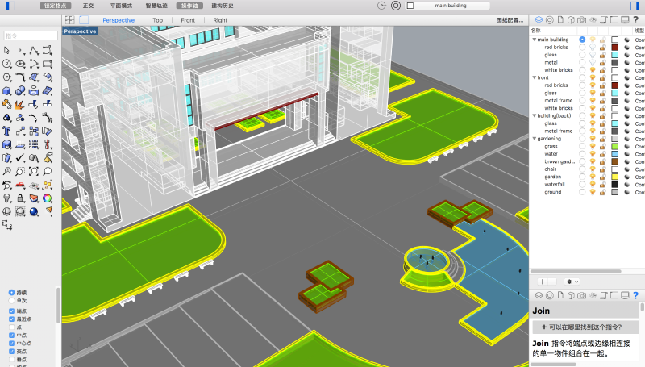Collapse the gardening layer group

534,139
